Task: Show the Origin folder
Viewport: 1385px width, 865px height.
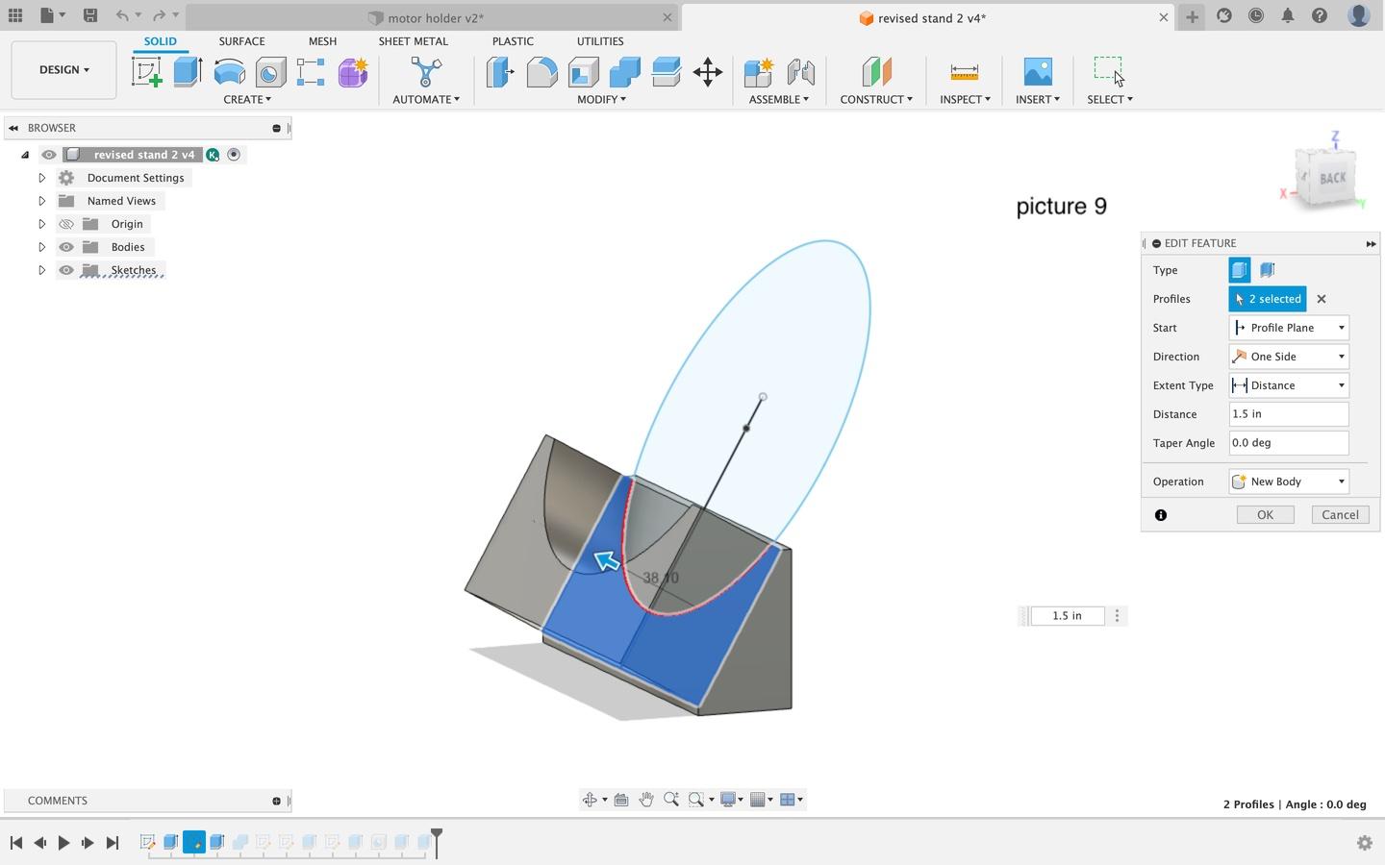Action: pyautogui.click(x=66, y=224)
